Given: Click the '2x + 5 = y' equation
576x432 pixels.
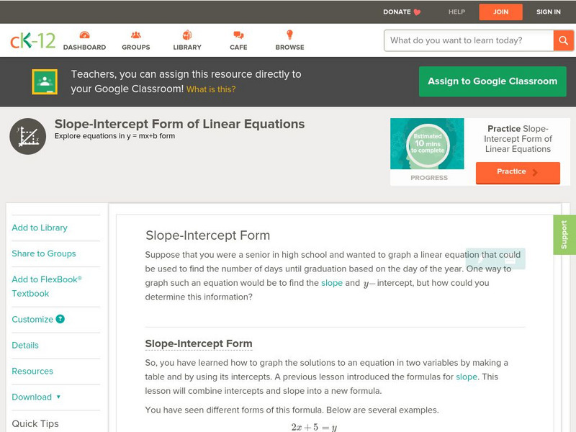Looking at the screenshot, I should pyautogui.click(x=314, y=427).
